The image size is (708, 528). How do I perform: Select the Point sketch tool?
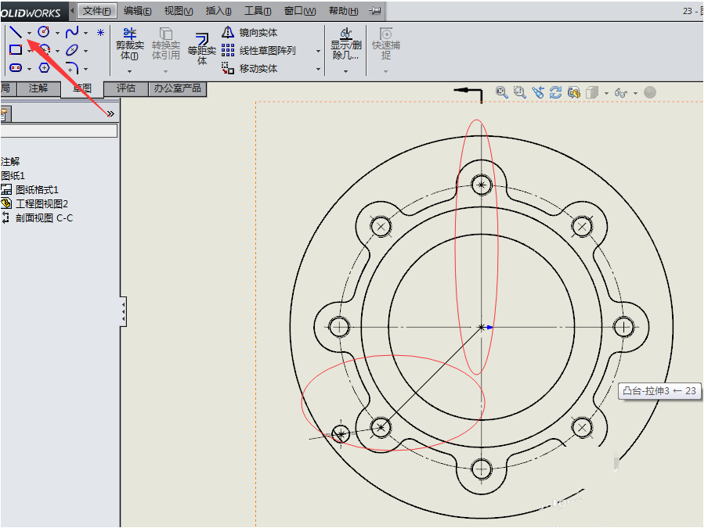[99, 32]
